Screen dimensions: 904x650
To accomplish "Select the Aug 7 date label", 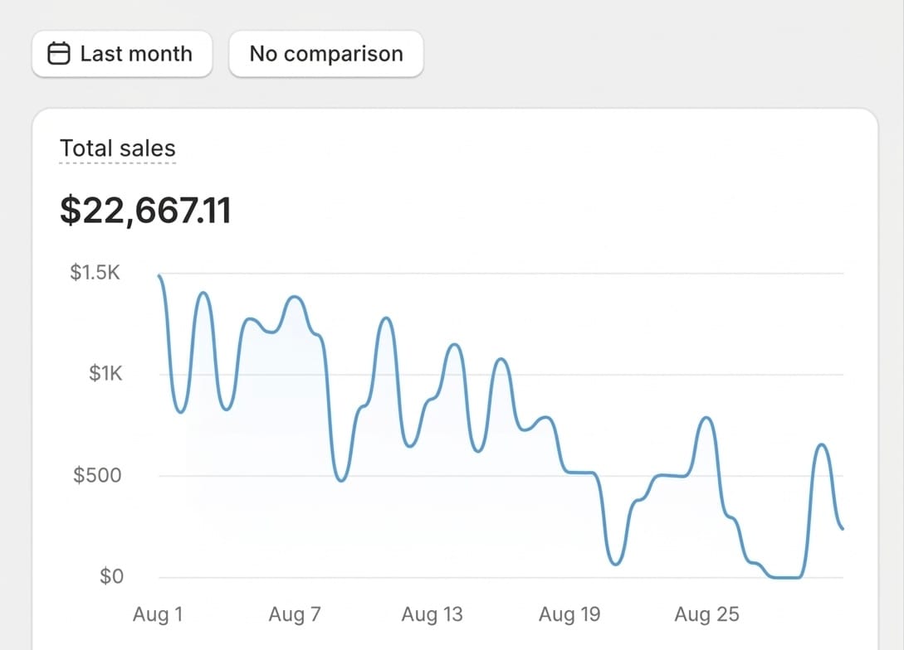I will pyautogui.click(x=295, y=614).
